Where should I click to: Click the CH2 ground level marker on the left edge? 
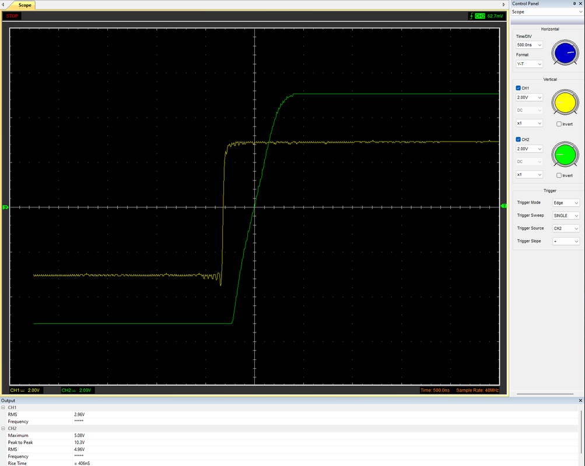pyautogui.click(x=5, y=207)
